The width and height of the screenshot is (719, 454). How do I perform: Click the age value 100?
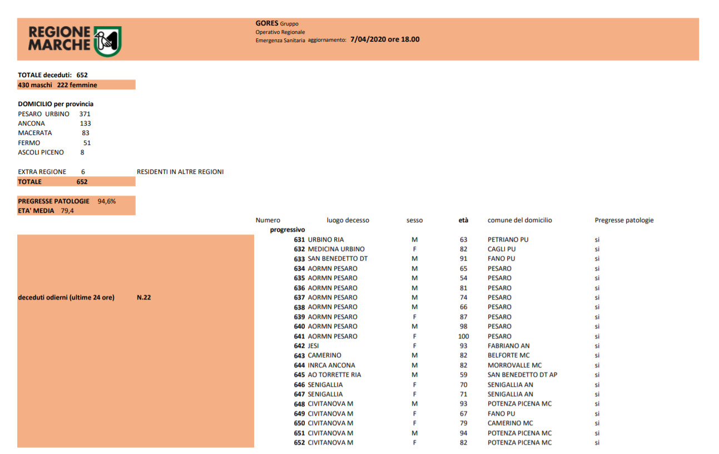[463, 336]
